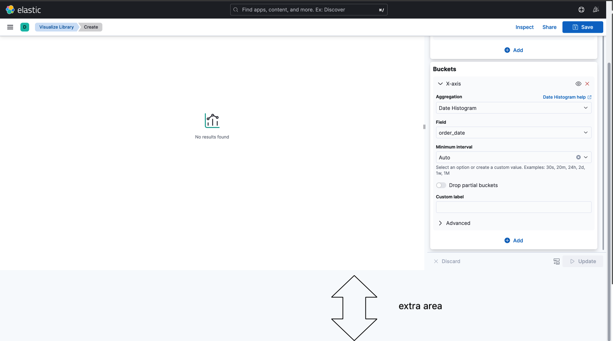Click the auto-apply changes icon next to Update

tap(557, 261)
